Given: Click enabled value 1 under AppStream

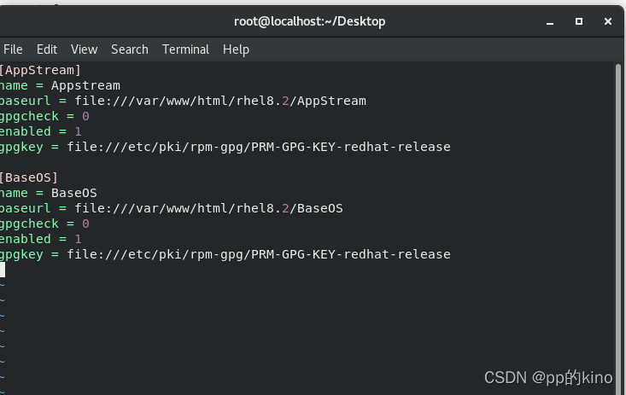Looking at the screenshot, I should click(78, 131).
